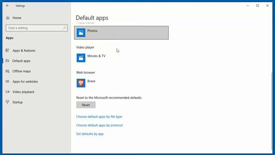The height and width of the screenshot is (155, 275).
Task: Go to Settings Home
Action: point(17,18)
